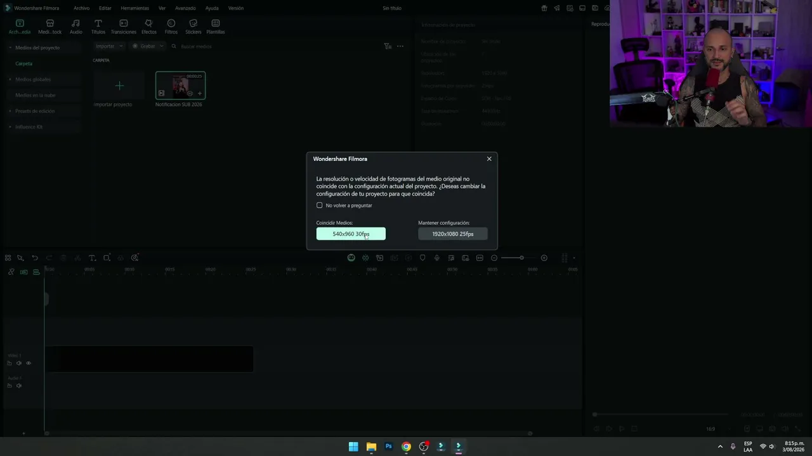The image size is (812, 456).
Task: Open the Archivos multimedia tab icon
Action: pos(20,26)
